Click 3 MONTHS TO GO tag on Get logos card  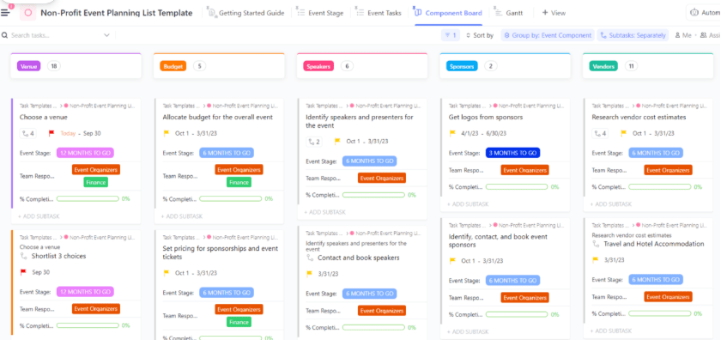coord(512,153)
